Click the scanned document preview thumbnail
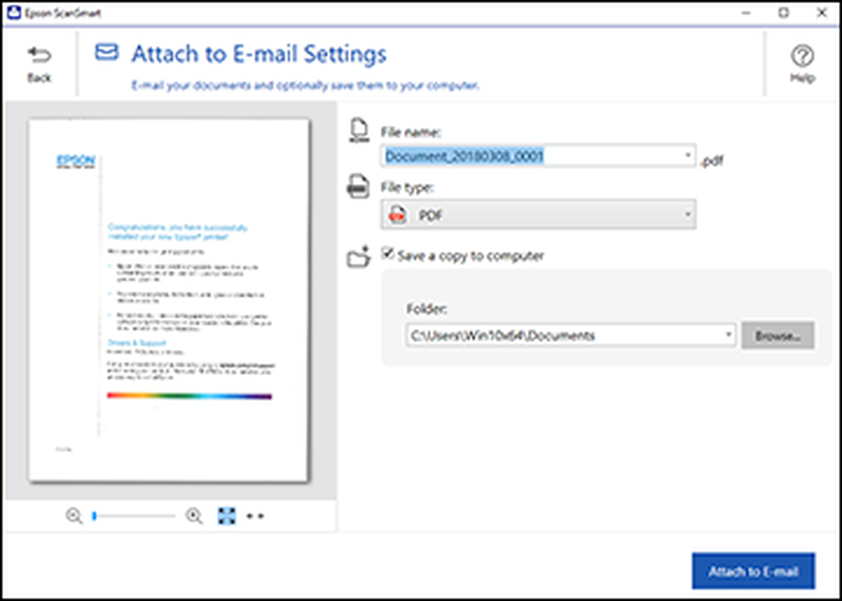The height and width of the screenshot is (601, 842). (168, 300)
